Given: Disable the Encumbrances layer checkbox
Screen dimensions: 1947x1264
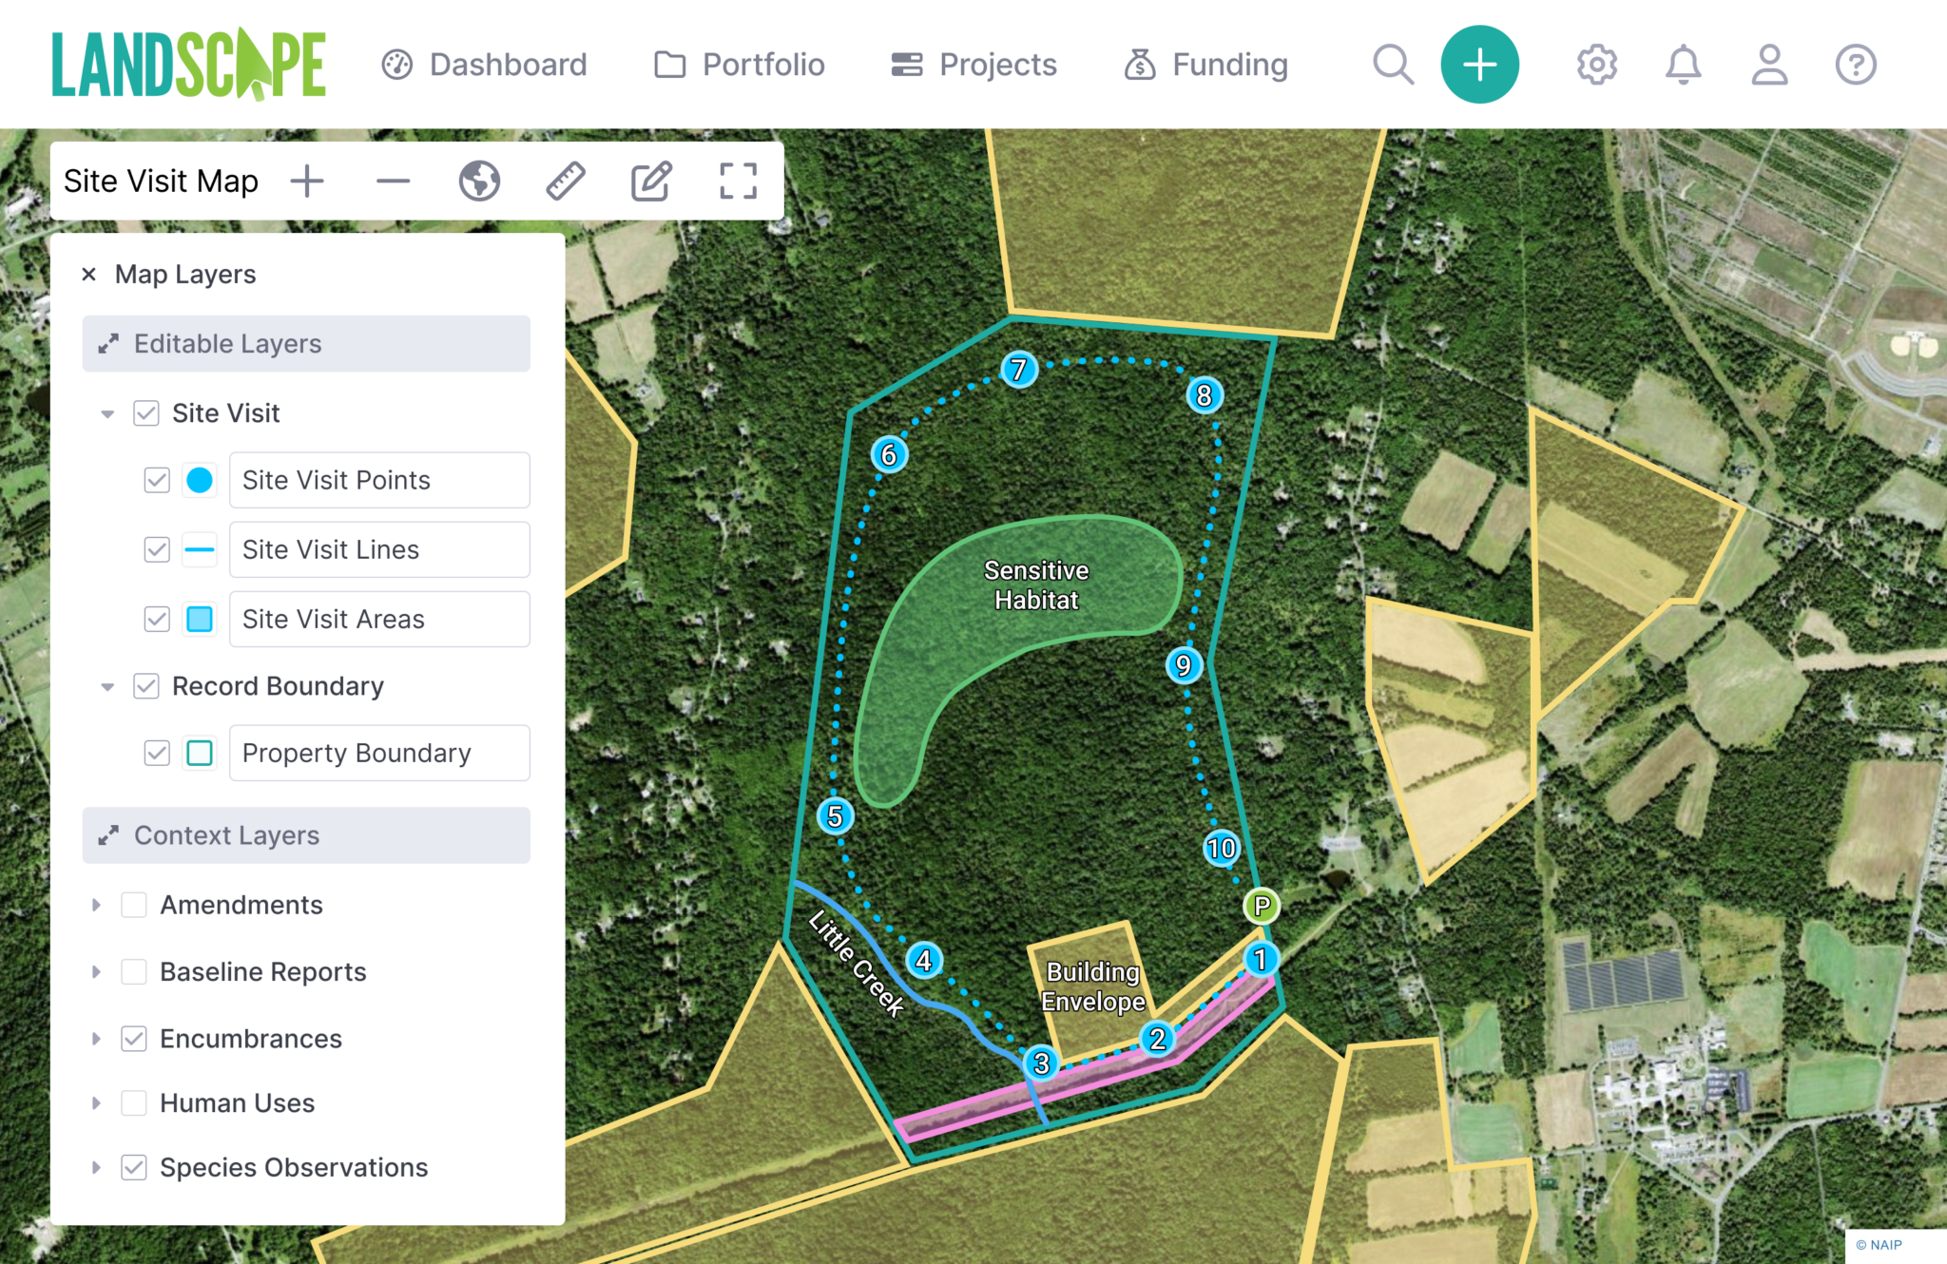Looking at the screenshot, I should [x=134, y=1039].
